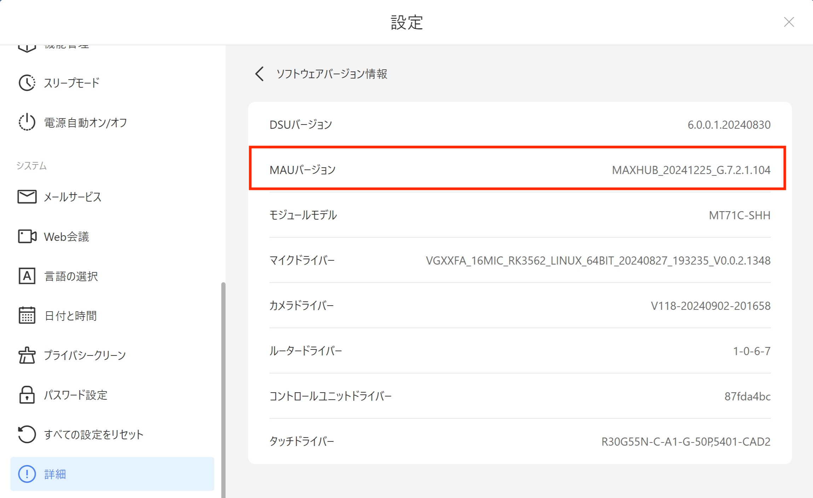
Task: Click the マイクドライバー version text
Action: click(x=598, y=261)
